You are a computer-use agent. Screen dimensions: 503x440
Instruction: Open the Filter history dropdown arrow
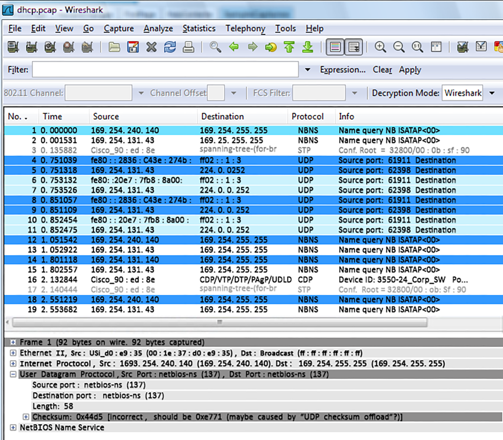308,70
